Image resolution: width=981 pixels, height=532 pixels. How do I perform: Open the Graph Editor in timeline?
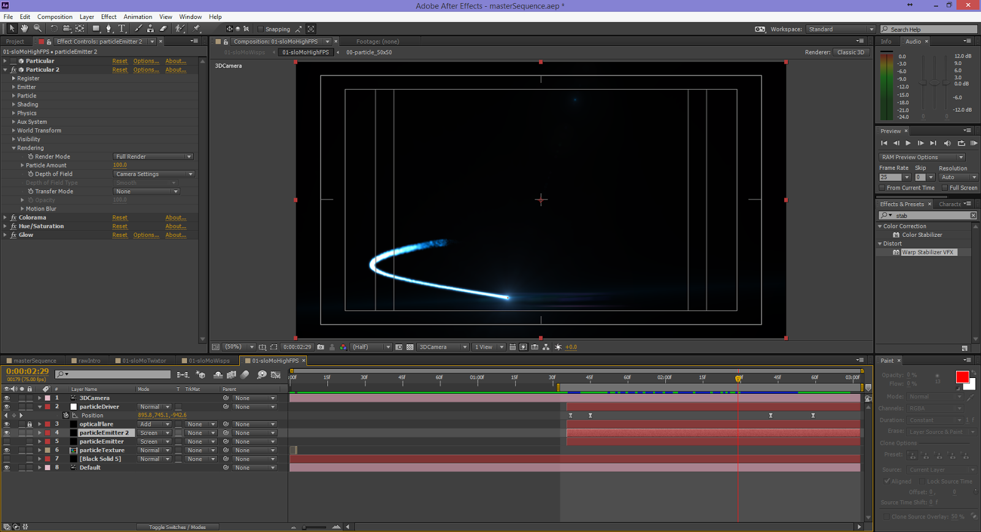point(276,374)
